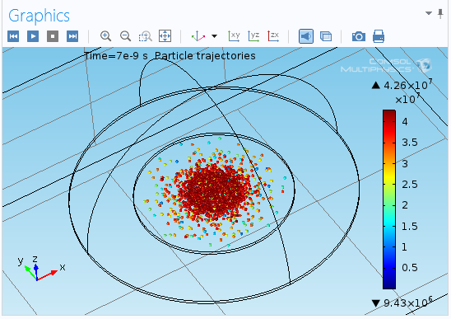Zoom out of the graphics view

pos(125,36)
